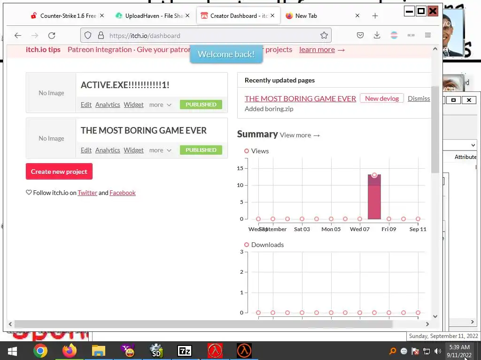Open Yahoo Messenger taskbar icon
Screen dimensions: 481x360
tap(127, 351)
